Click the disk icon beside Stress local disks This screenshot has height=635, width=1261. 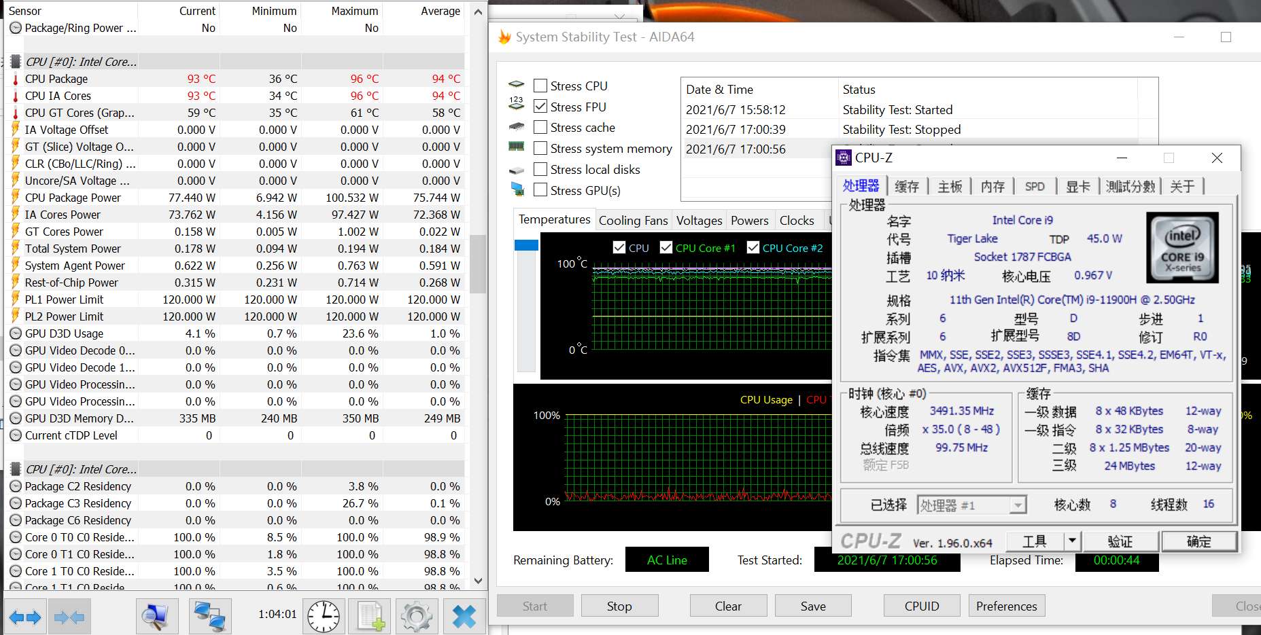(517, 170)
